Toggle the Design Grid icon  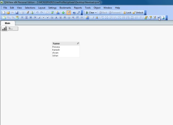97,18
